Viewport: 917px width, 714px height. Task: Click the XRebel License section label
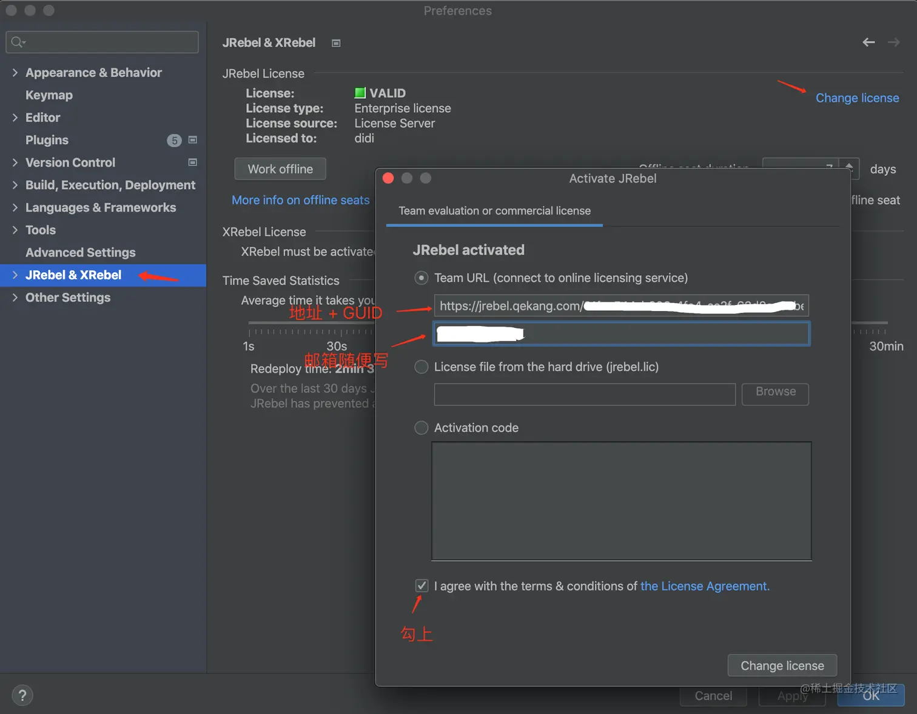(x=264, y=232)
